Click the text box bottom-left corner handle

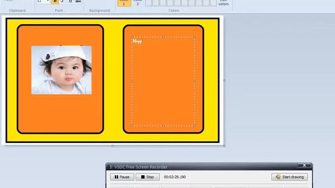coord(132,126)
